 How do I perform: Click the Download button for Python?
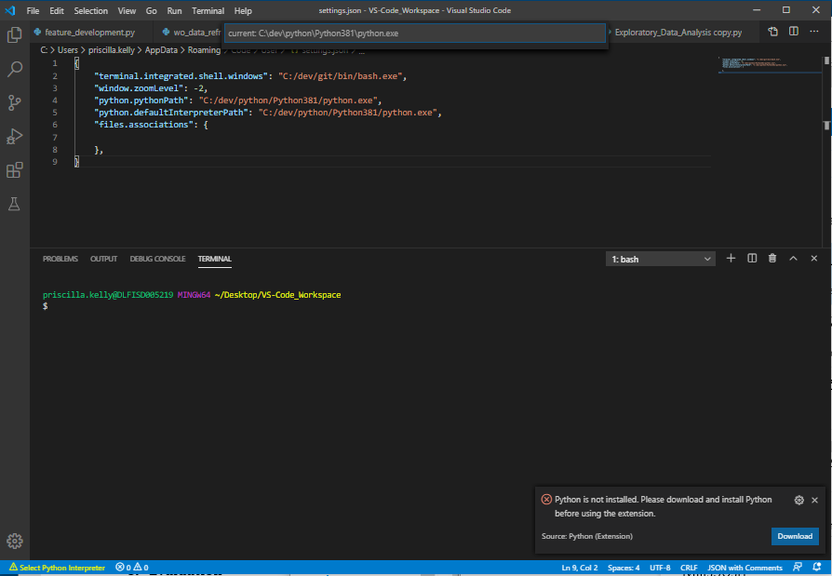[795, 536]
